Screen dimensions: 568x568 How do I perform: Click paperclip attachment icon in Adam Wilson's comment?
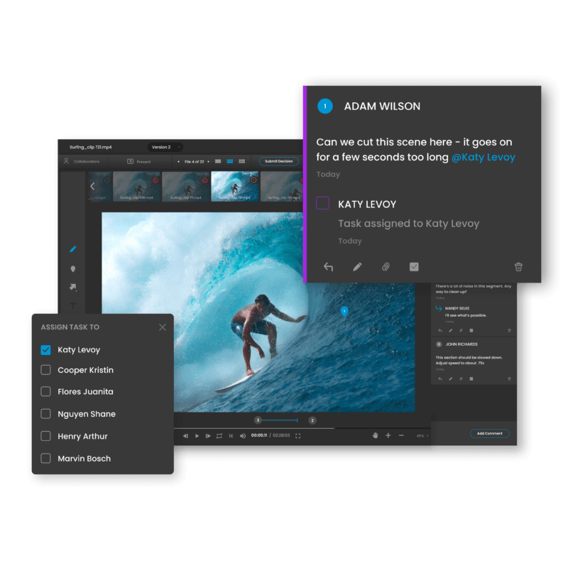(386, 267)
